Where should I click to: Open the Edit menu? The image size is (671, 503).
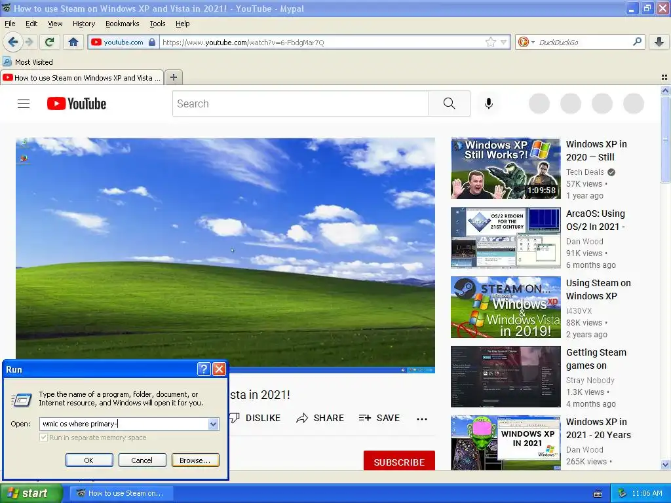[31, 24]
